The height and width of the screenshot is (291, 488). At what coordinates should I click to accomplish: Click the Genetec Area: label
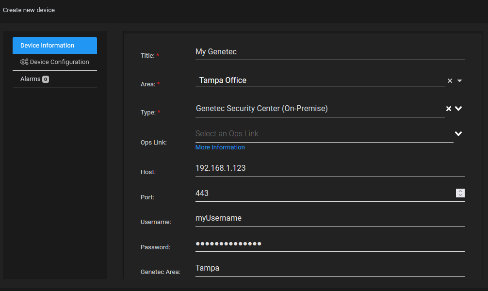pyautogui.click(x=161, y=272)
